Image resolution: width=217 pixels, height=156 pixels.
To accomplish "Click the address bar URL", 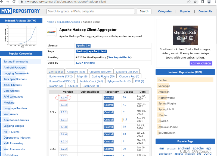I will tap(65, 2).
